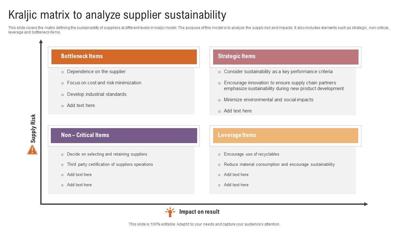Click 'Encourage use of recyclables' bullet
409x230 pixels.
pyautogui.click(x=251, y=154)
